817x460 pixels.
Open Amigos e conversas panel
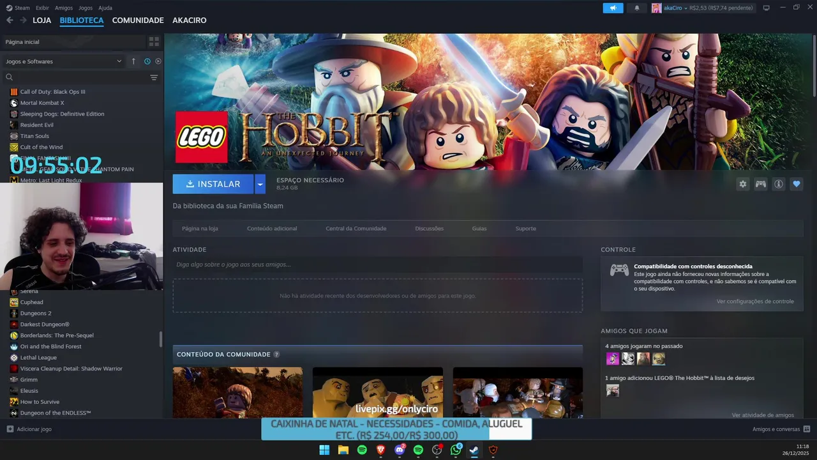(781, 429)
